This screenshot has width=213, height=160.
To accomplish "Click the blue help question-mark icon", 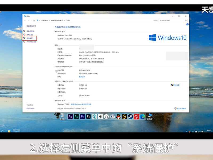I will [187, 24].
